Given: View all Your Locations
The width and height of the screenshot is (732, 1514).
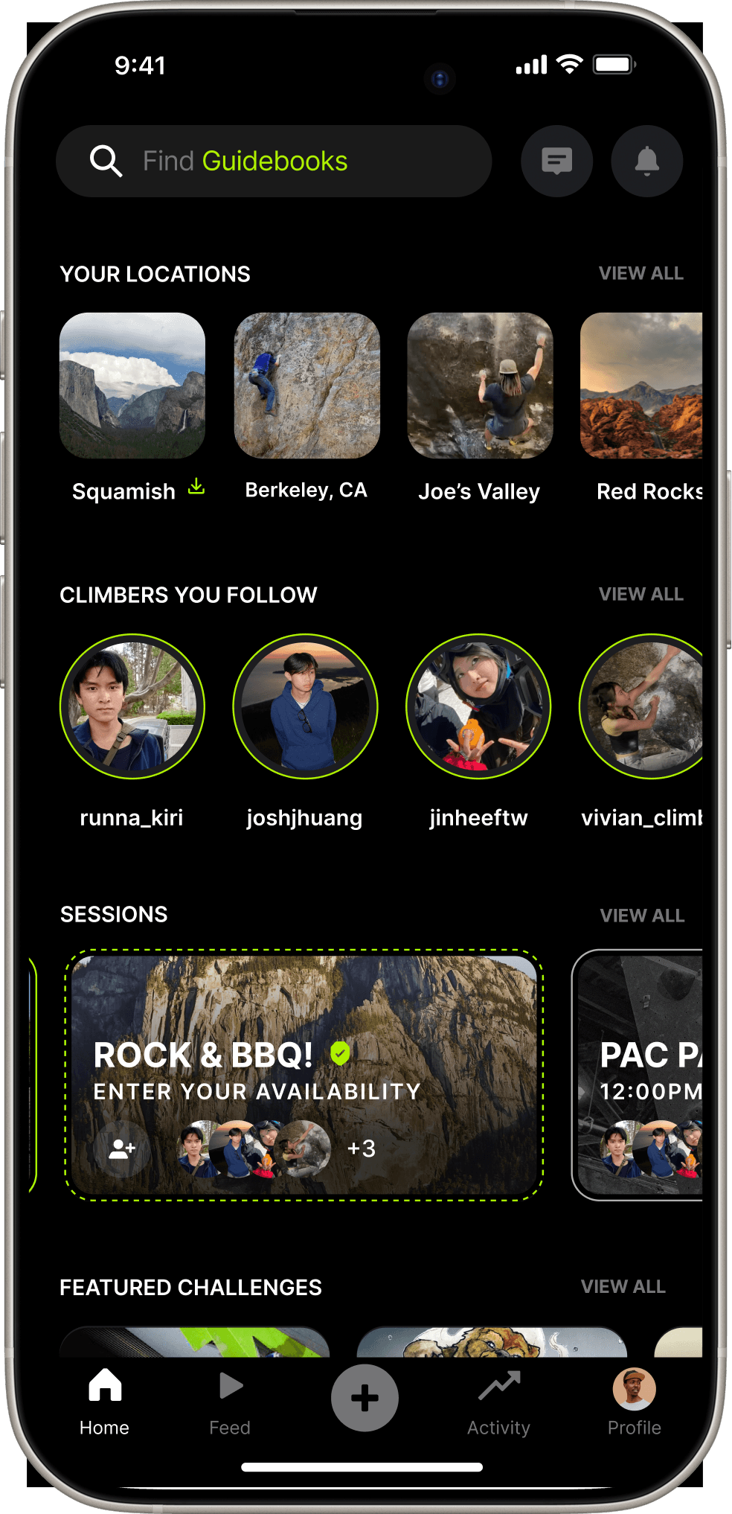Looking at the screenshot, I should coord(641,273).
